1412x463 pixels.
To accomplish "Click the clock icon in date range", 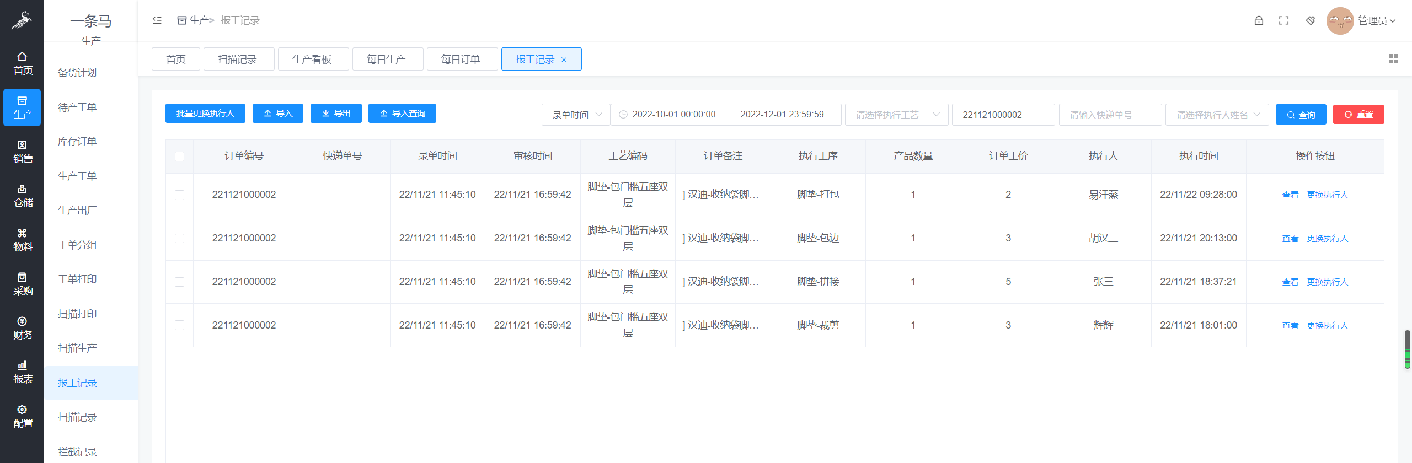I will 623,115.
